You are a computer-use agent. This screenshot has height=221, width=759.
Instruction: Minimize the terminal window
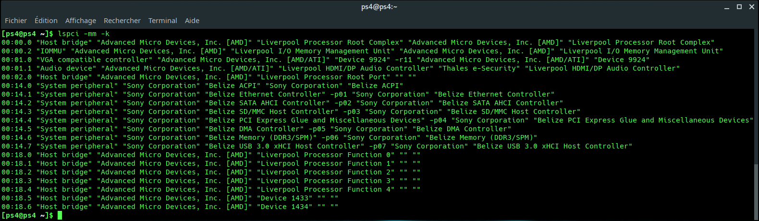pyautogui.click(x=727, y=7)
